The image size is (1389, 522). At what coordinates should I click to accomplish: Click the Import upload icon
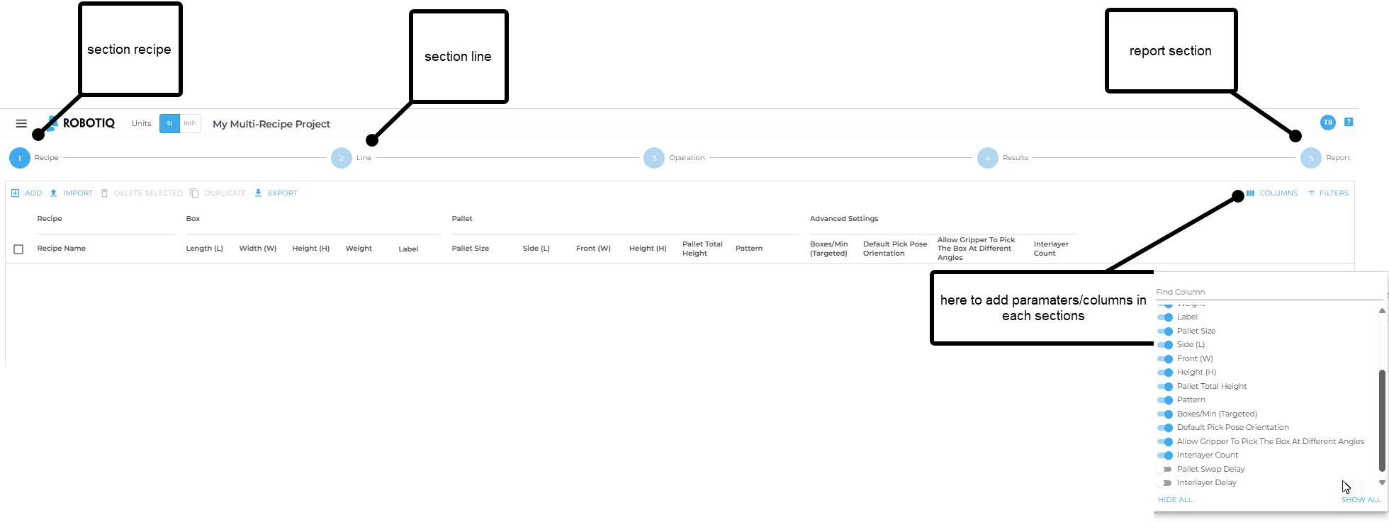pos(53,193)
